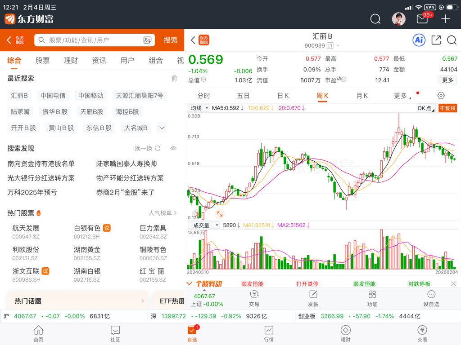The height and width of the screenshot is (345, 461).
Task: Expand 热门话题 card arrow
Action: pyautogui.click(x=143, y=301)
